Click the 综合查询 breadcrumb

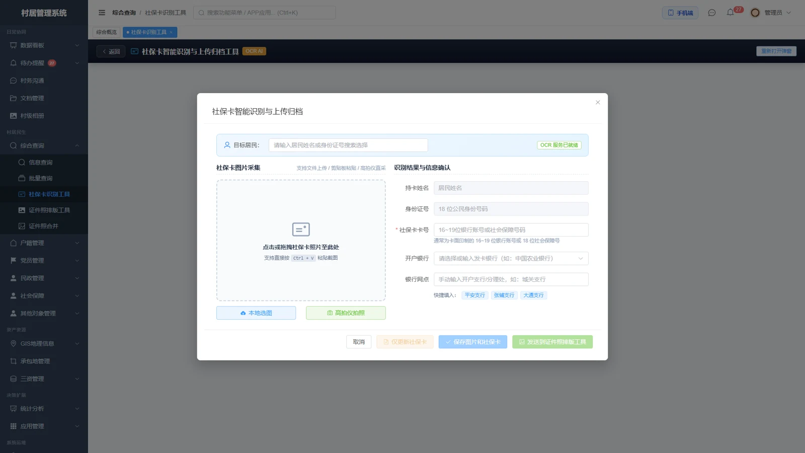point(124,13)
